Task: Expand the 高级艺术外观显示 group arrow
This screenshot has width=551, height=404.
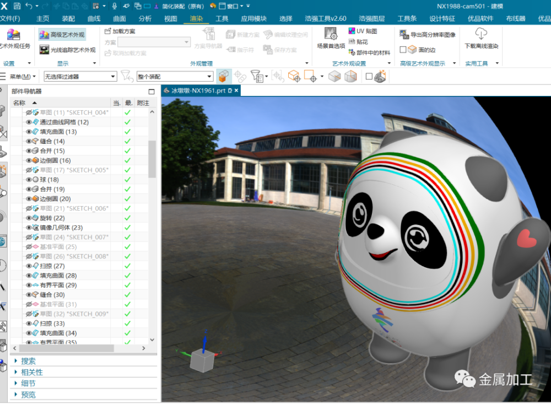Action: (x=455, y=63)
